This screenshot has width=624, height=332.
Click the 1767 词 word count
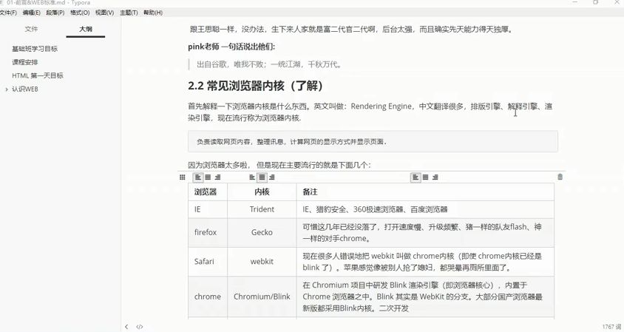click(610, 326)
